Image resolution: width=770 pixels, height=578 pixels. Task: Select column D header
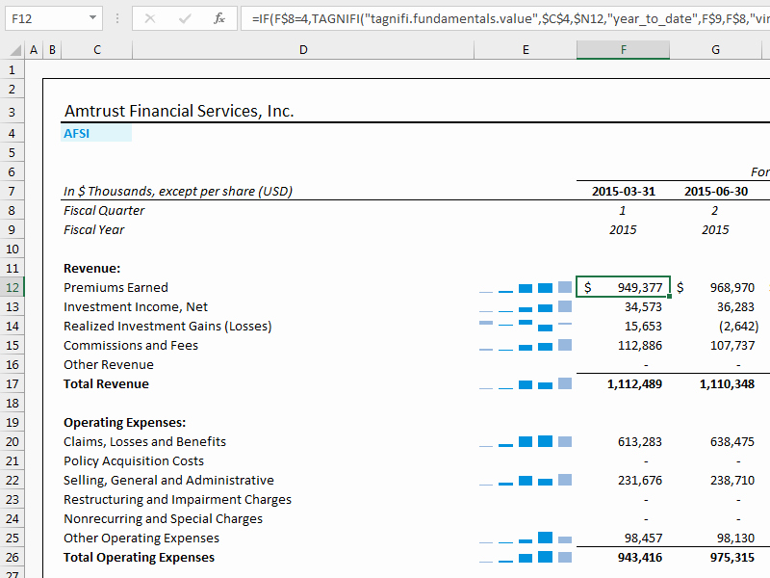coord(303,50)
